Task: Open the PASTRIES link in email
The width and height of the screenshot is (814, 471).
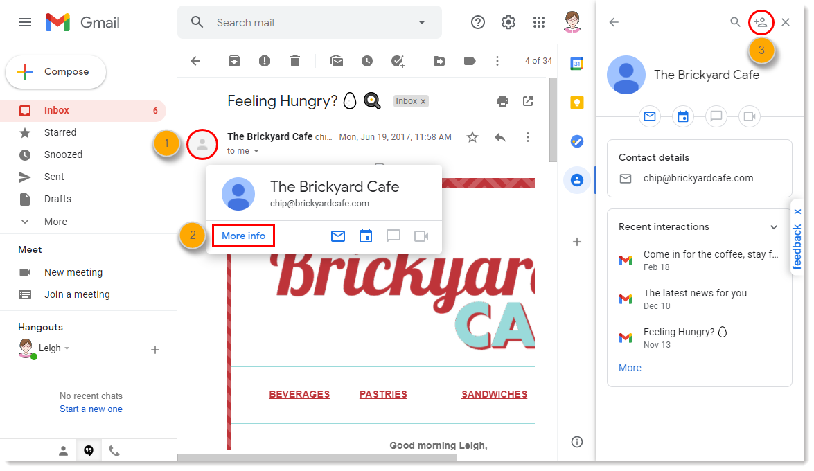Action: click(383, 394)
